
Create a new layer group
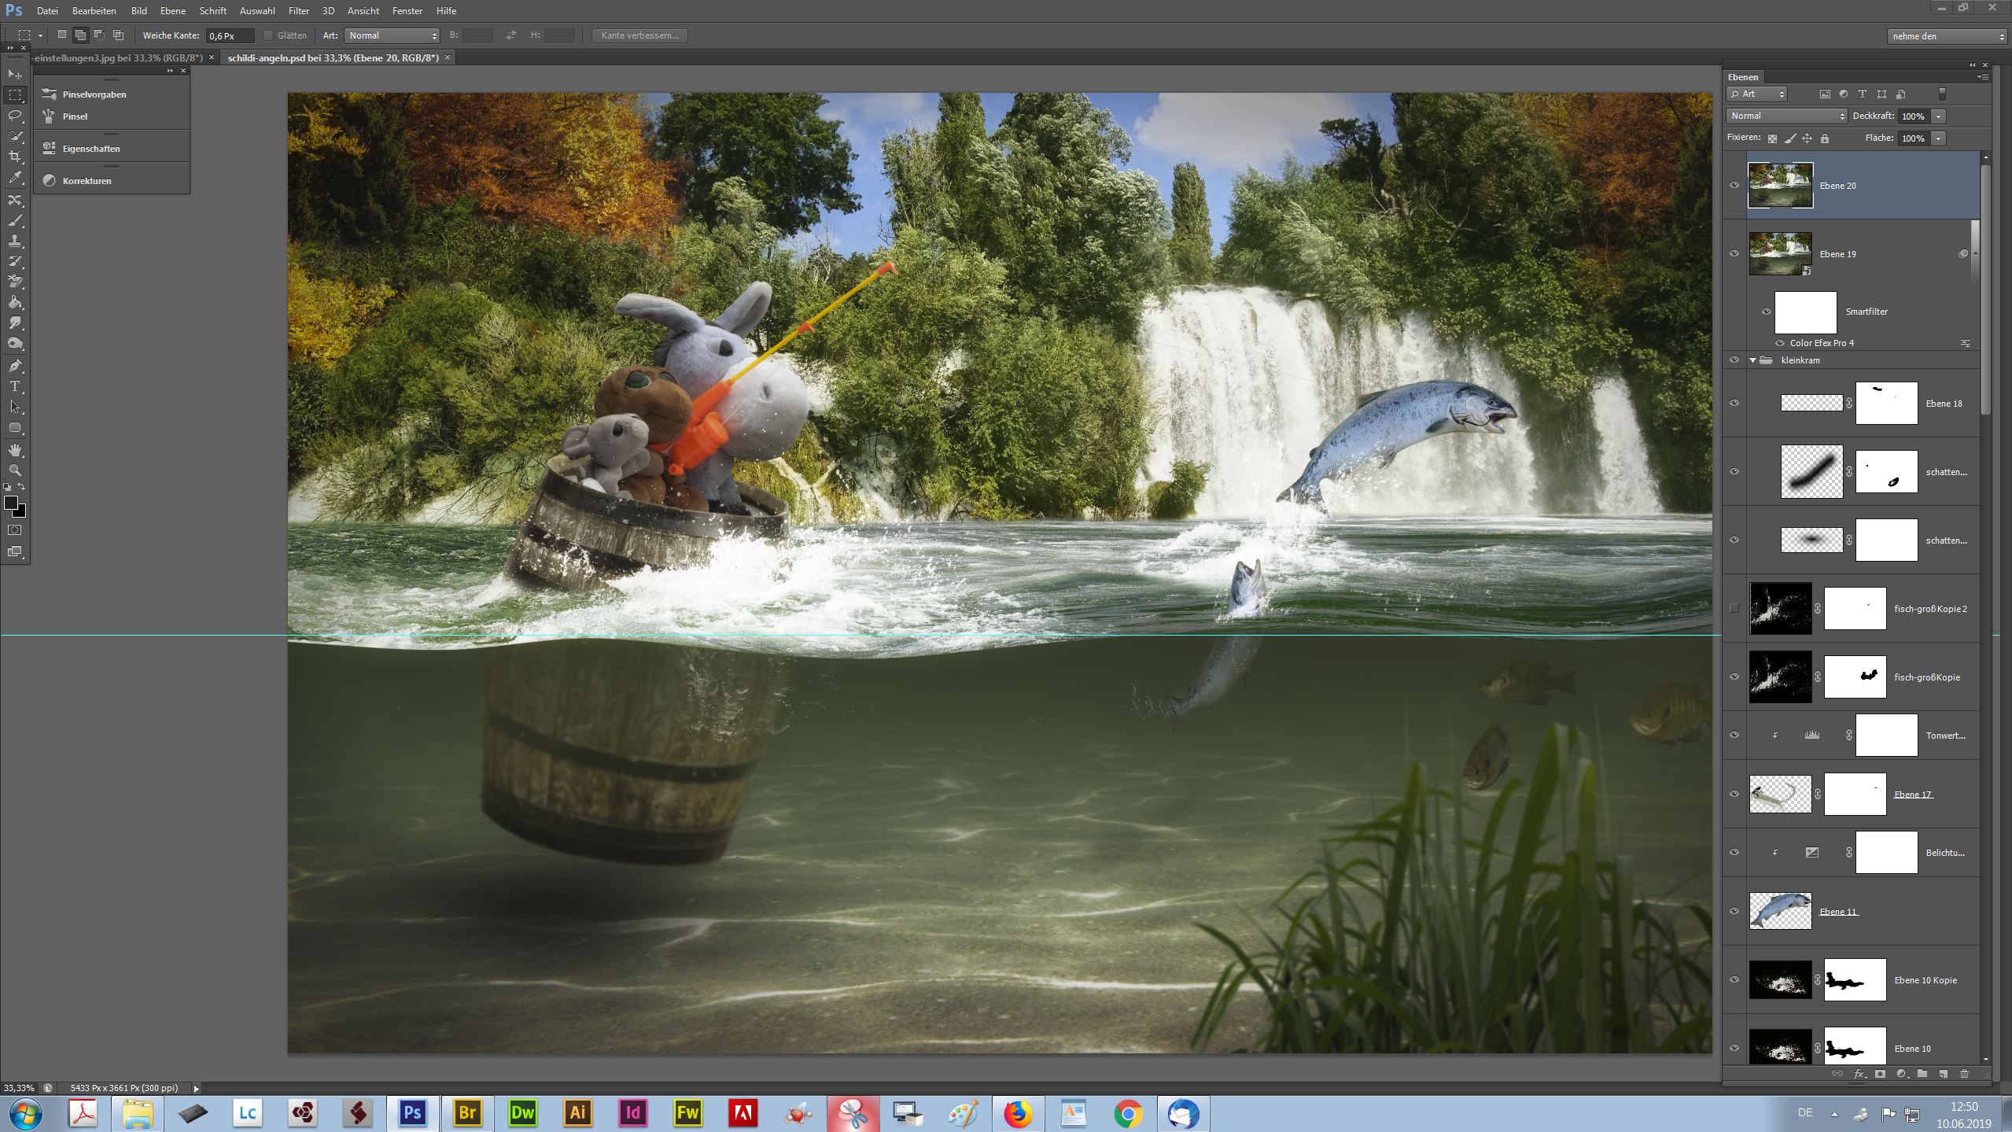[x=1922, y=1074]
